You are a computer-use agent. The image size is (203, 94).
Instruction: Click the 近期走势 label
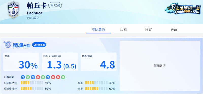[x=9, y=77]
